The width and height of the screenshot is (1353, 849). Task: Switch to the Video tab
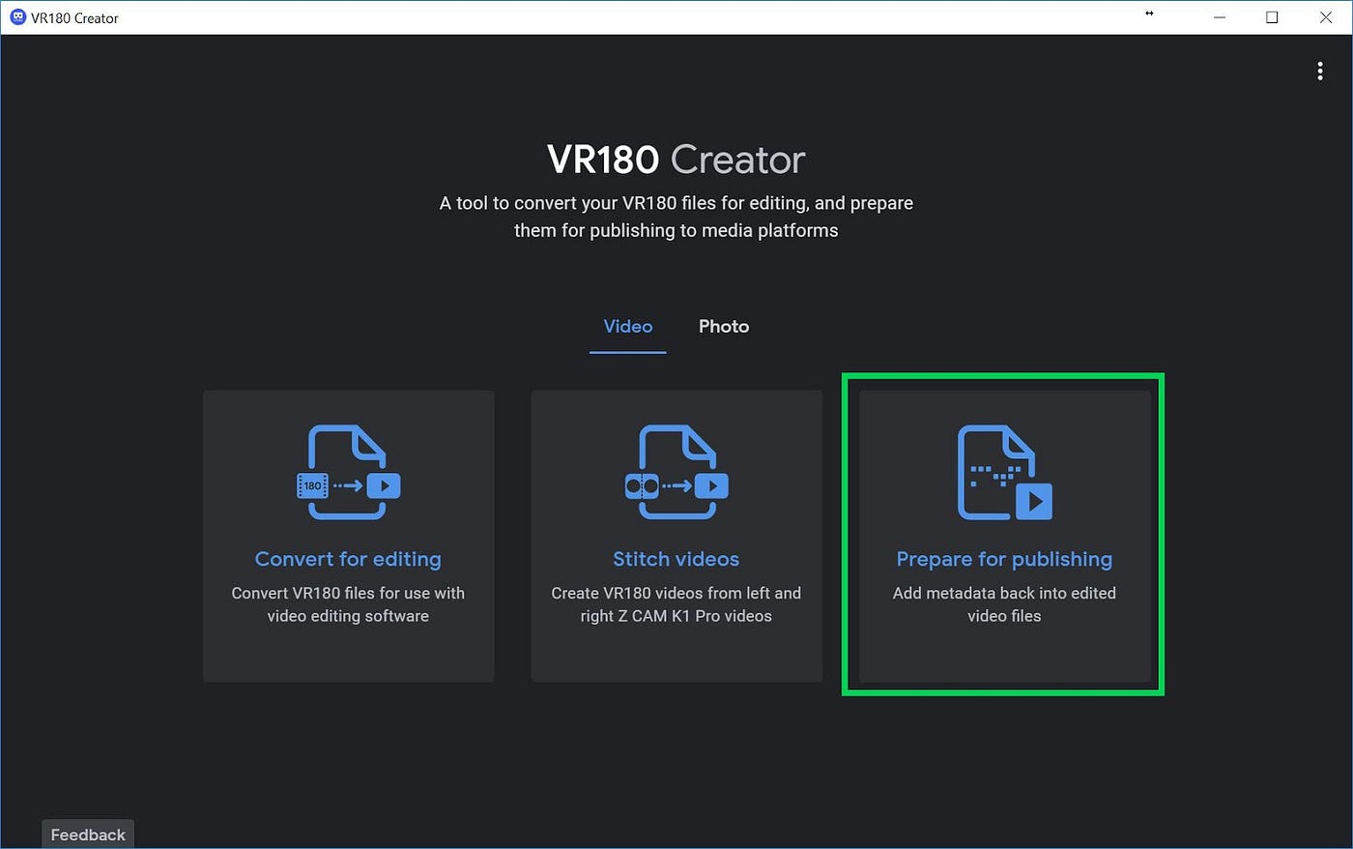[x=628, y=327]
